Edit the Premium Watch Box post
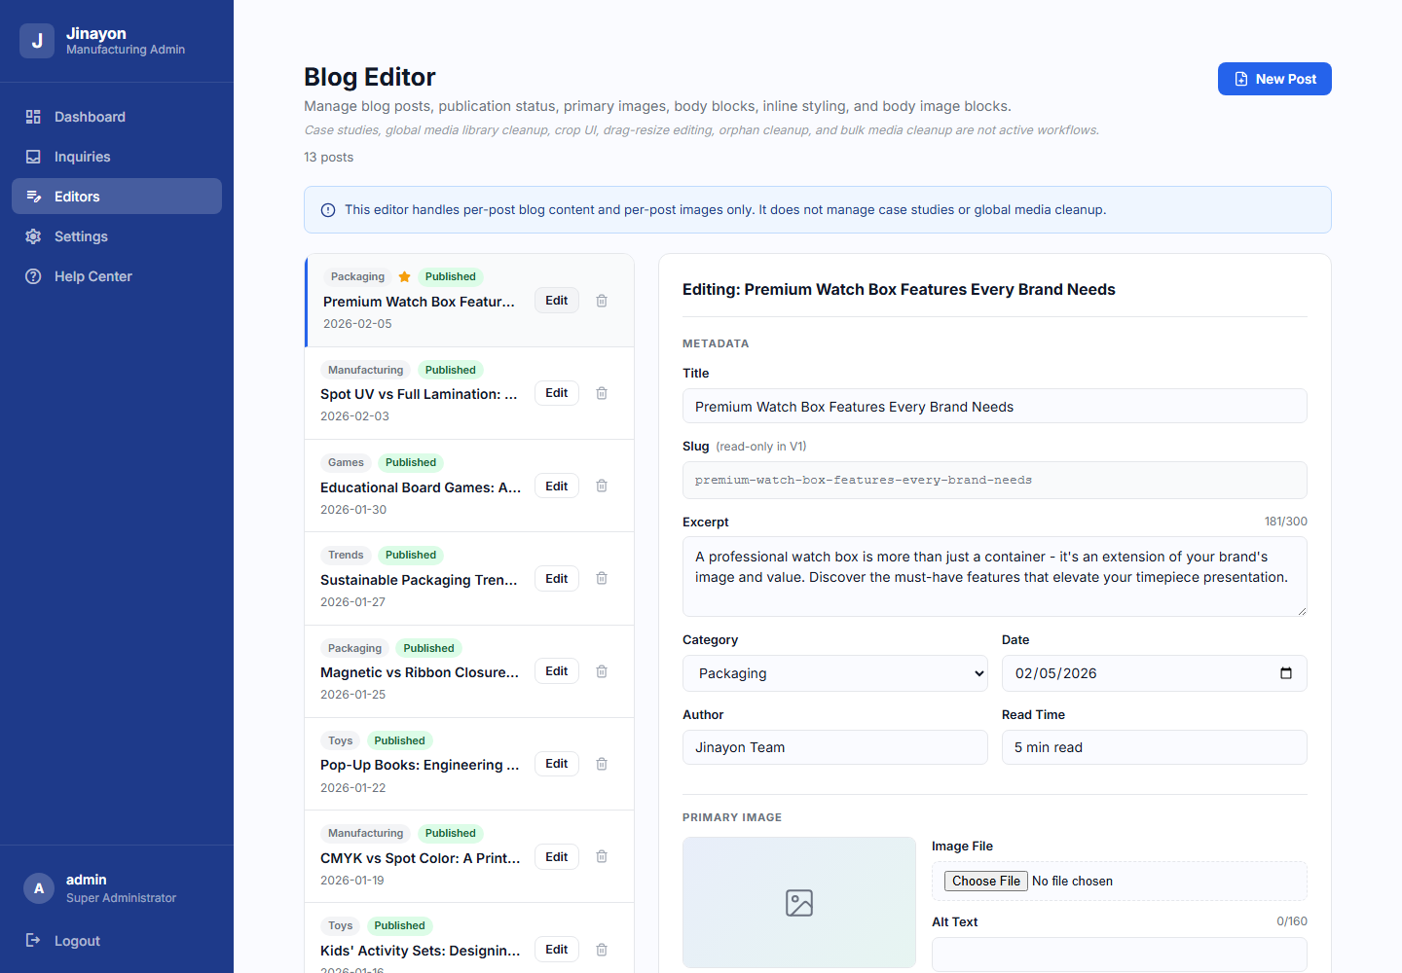 [557, 301]
